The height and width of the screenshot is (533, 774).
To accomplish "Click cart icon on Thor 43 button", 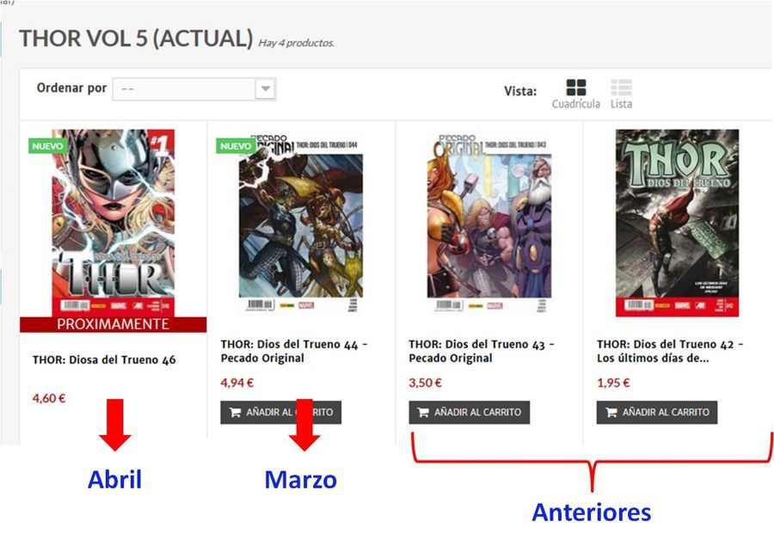I will pyautogui.click(x=423, y=412).
